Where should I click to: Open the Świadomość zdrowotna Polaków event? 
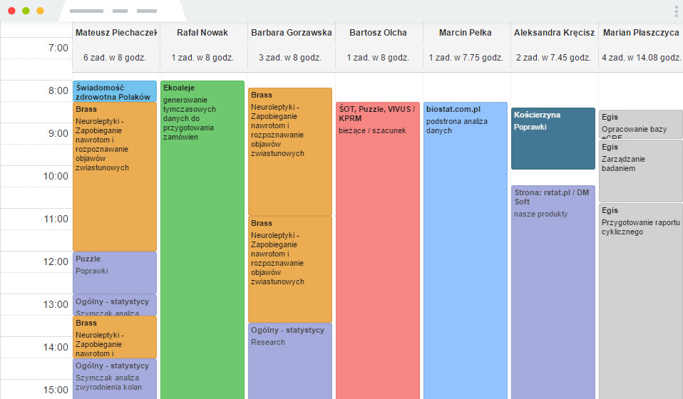pyautogui.click(x=115, y=91)
